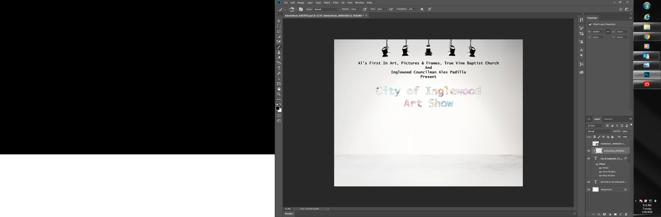Click the Create new layer icon
Screen dimensions: 661x217
tap(621, 214)
